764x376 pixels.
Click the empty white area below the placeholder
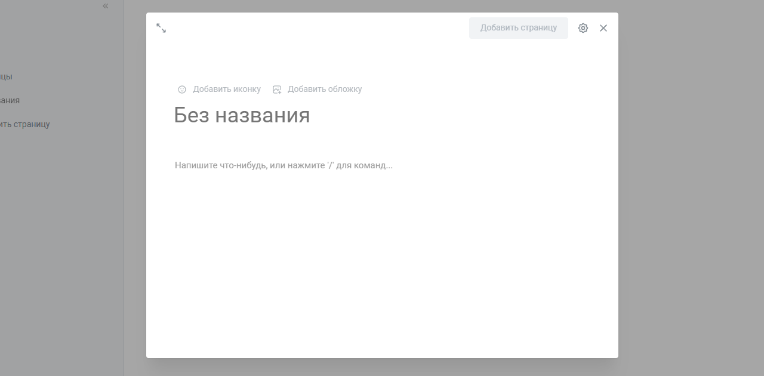tap(382, 269)
